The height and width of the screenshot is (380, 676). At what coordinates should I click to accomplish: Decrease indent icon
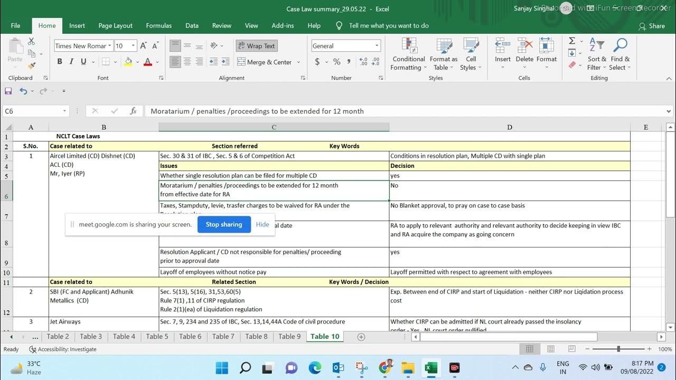click(214, 62)
